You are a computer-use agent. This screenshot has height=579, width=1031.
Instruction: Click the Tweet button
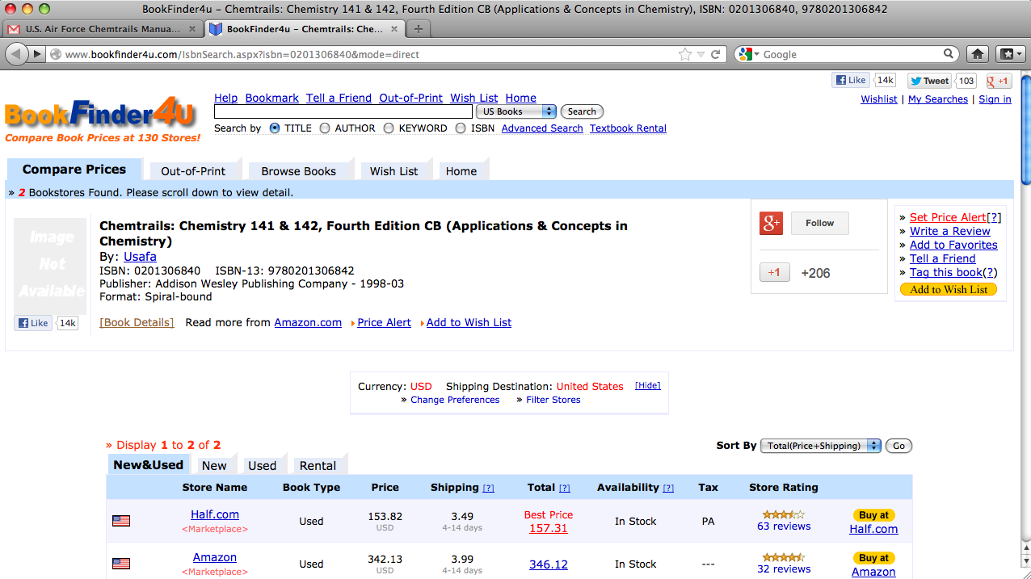tap(929, 81)
